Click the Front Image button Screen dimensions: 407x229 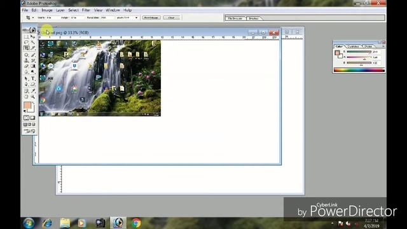click(151, 18)
